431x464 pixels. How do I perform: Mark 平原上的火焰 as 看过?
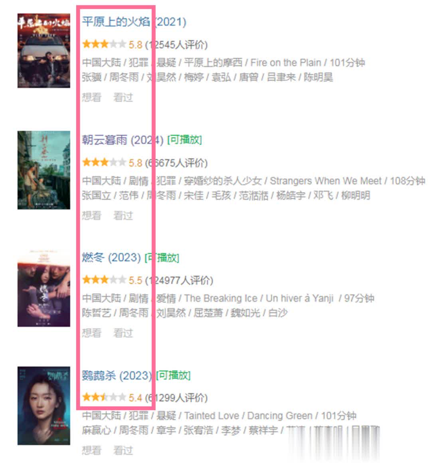click(x=123, y=97)
